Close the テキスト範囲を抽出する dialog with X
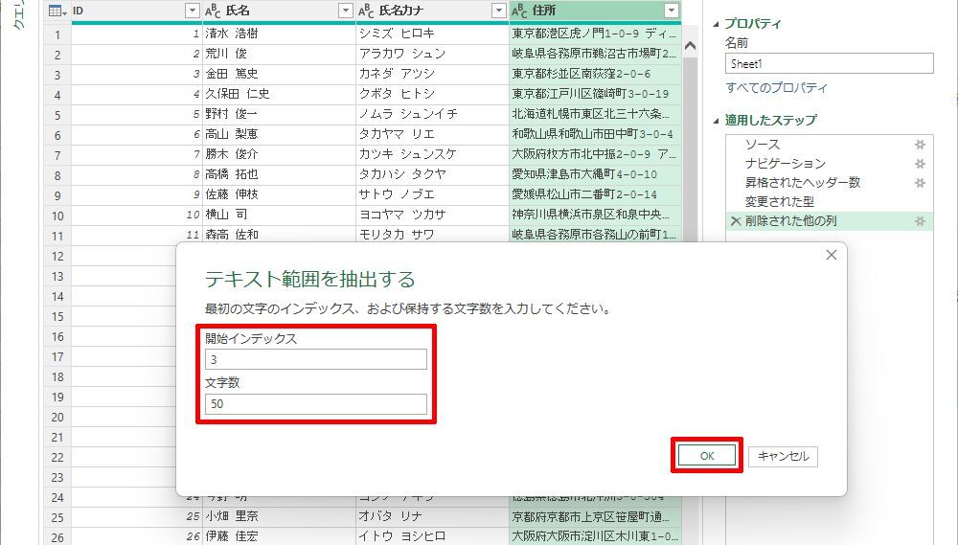 [831, 255]
